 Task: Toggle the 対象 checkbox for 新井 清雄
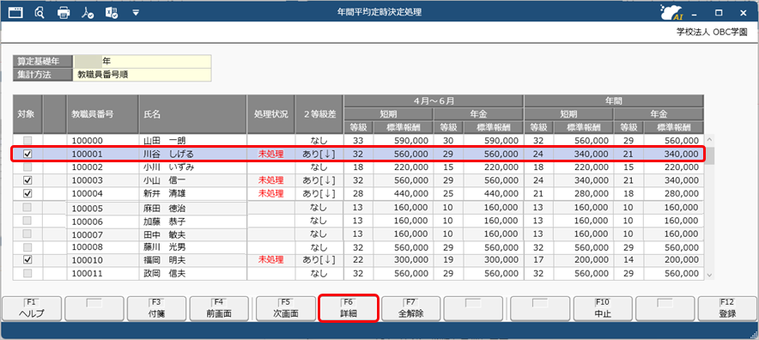click(x=27, y=193)
